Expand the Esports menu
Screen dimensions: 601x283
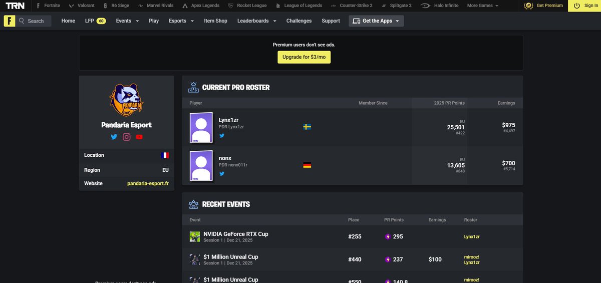click(181, 21)
